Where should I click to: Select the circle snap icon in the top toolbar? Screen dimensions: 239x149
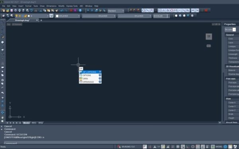[172, 10]
